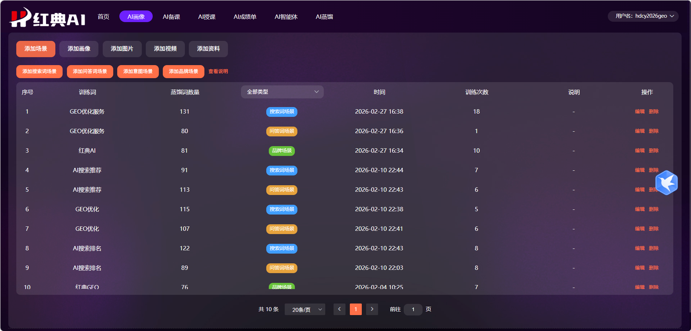This screenshot has height=331, width=691.
Task: Open the 查看说明 link
Action: (x=218, y=72)
